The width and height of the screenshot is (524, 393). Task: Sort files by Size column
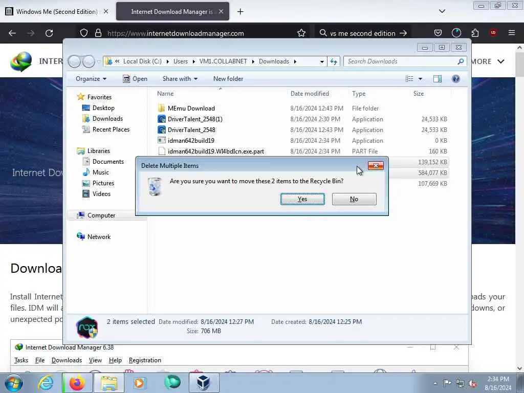(419, 94)
